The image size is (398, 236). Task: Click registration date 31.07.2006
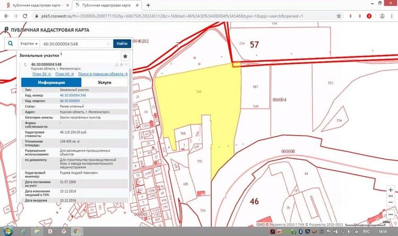68,182
